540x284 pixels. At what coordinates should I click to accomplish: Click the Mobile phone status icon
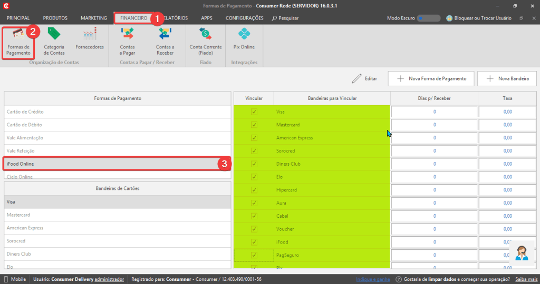coord(6,279)
